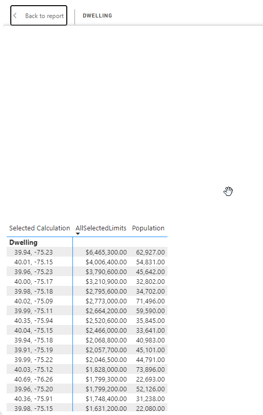Click the $1,799,300.00 limits cell
Image resolution: width=263 pixels, height=415 pixels.
pyautogui.click(x=106, y=380)
